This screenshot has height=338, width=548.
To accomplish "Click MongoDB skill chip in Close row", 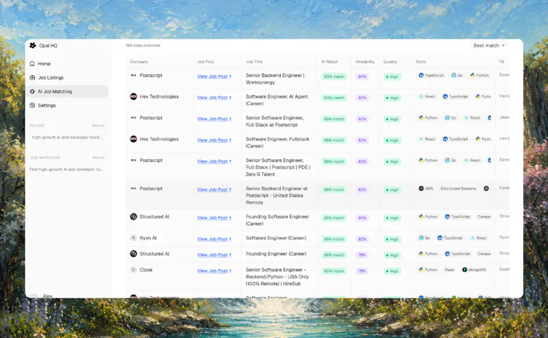I will [x=474, y=269].
